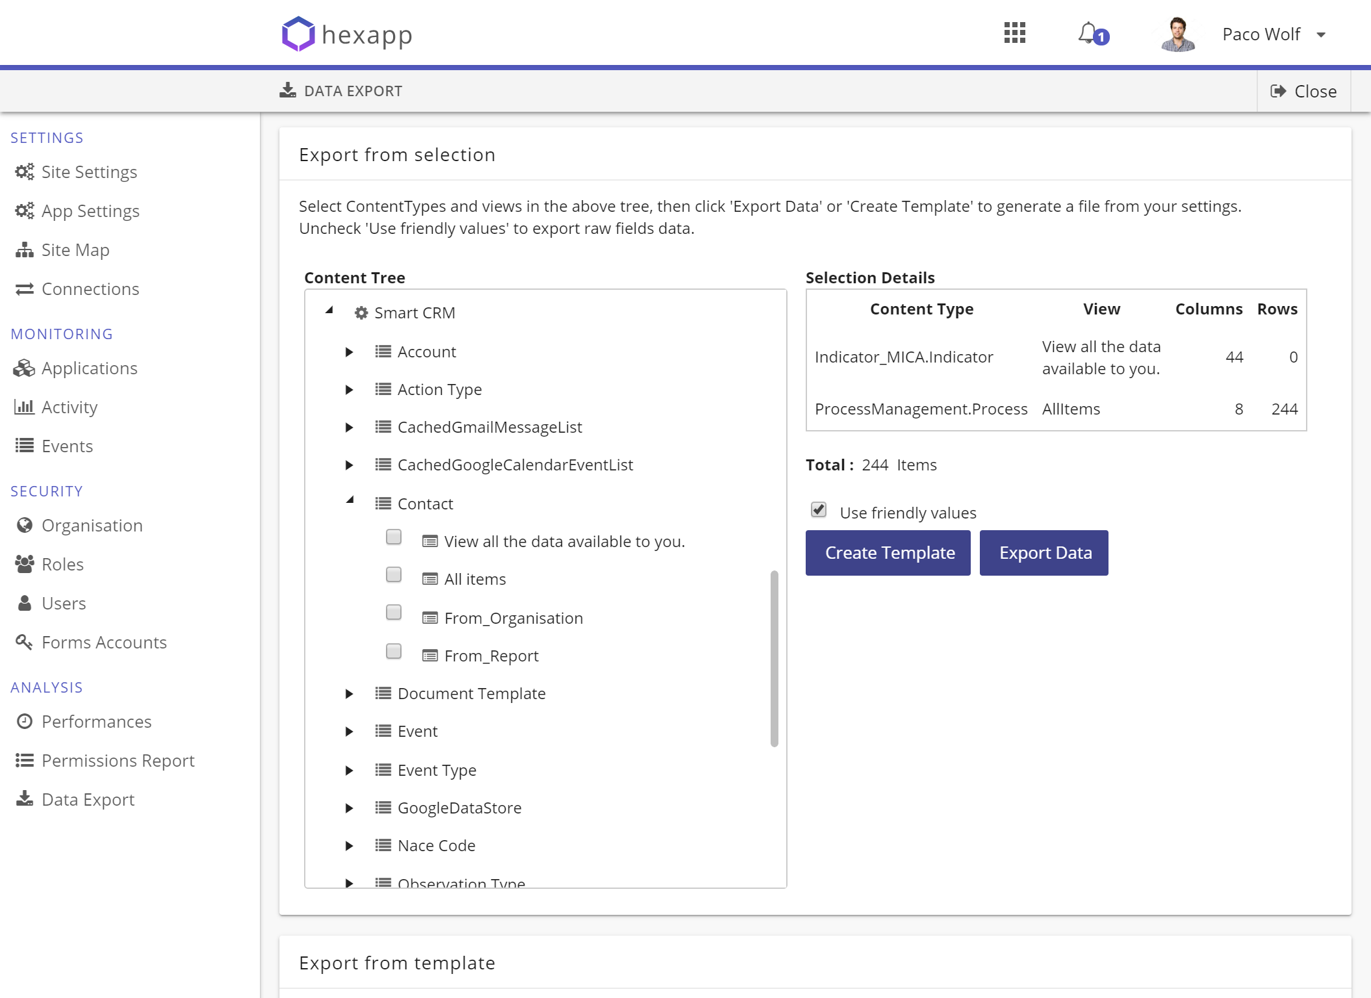Expand the CachedGmailMessageList node
Viewport: 1371px width, 998px height.
[x=349, y=427]
